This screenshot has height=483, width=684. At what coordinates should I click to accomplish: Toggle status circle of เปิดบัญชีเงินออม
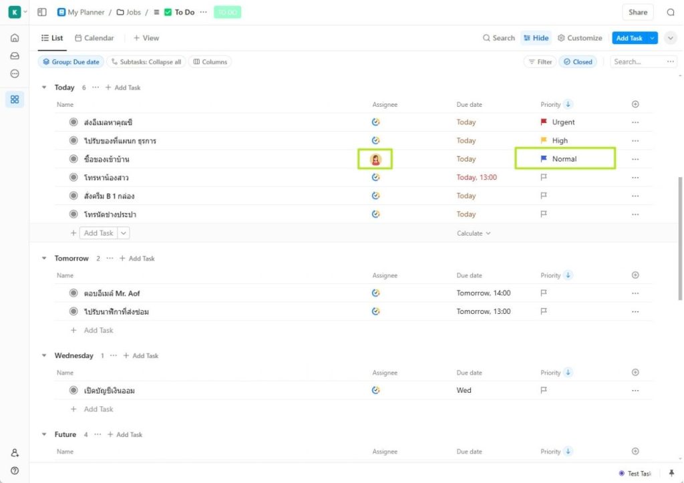tap(73, 390)
